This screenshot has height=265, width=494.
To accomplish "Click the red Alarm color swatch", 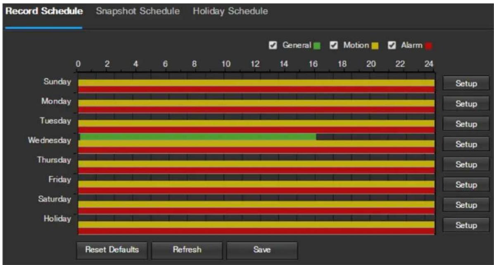I will [x=428, y=46].
